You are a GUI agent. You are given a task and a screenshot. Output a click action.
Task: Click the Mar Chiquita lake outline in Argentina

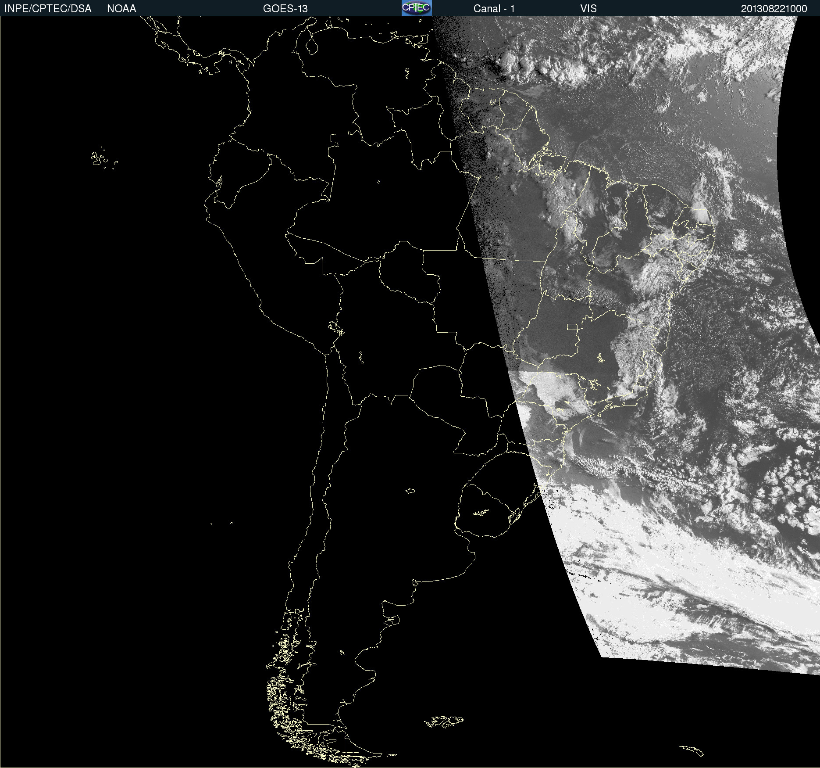coord(410,491)
